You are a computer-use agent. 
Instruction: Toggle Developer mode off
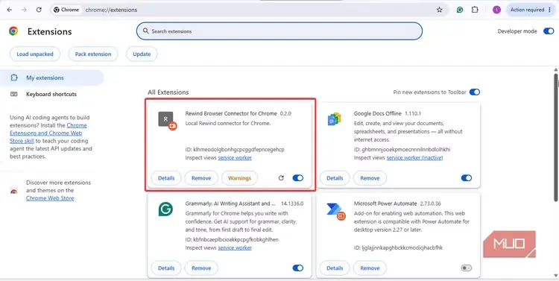point(549,31)
